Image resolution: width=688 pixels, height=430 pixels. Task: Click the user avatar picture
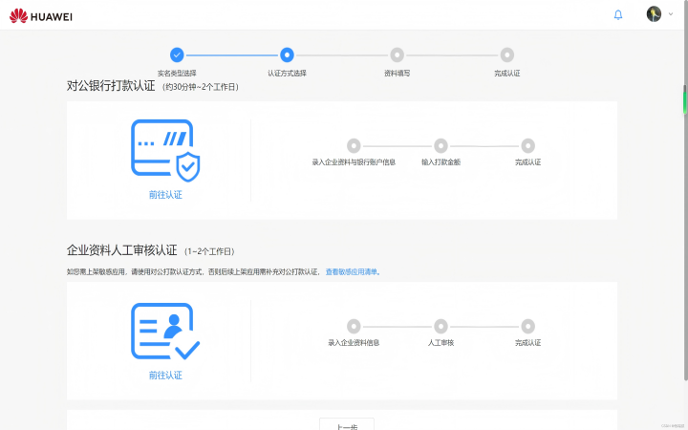point(654,14)
